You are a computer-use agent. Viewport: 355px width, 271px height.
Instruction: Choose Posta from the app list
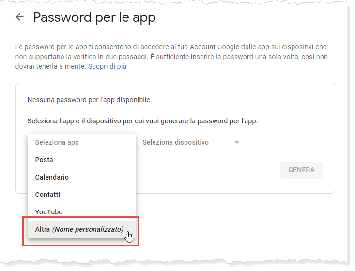(x=44, y=160)
